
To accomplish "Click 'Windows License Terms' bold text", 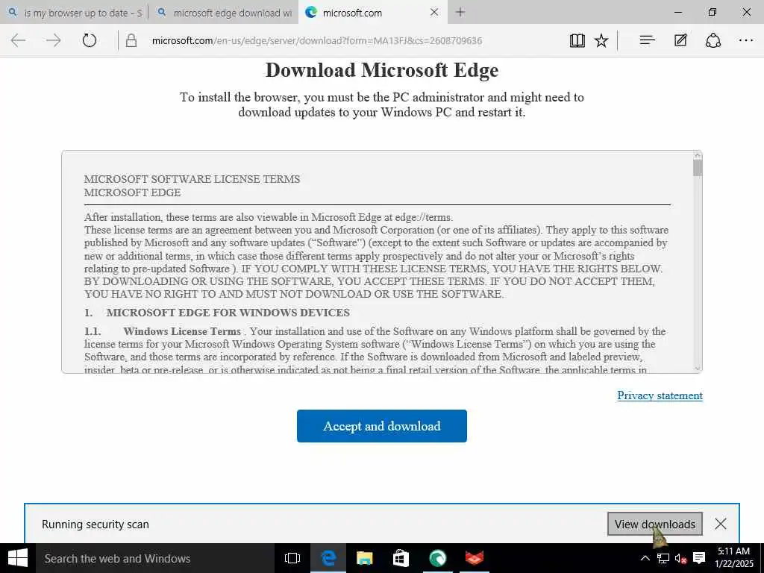I will pyautogui.click(x=182, y=331).
